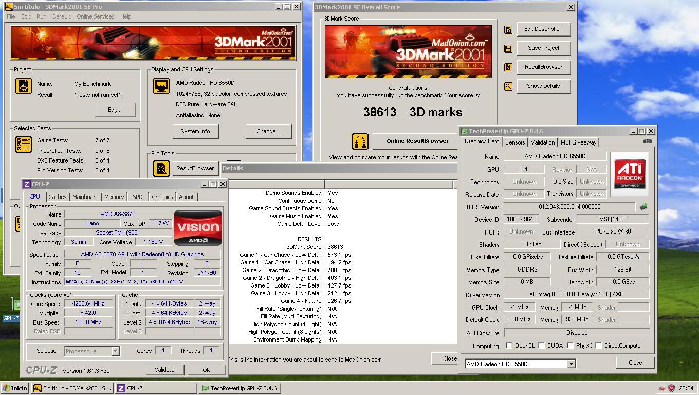The height and width of the screenshot is (395, 699).
Task: Switch to the Graphics tab in CPU-Z
Action: pos(162,197)
